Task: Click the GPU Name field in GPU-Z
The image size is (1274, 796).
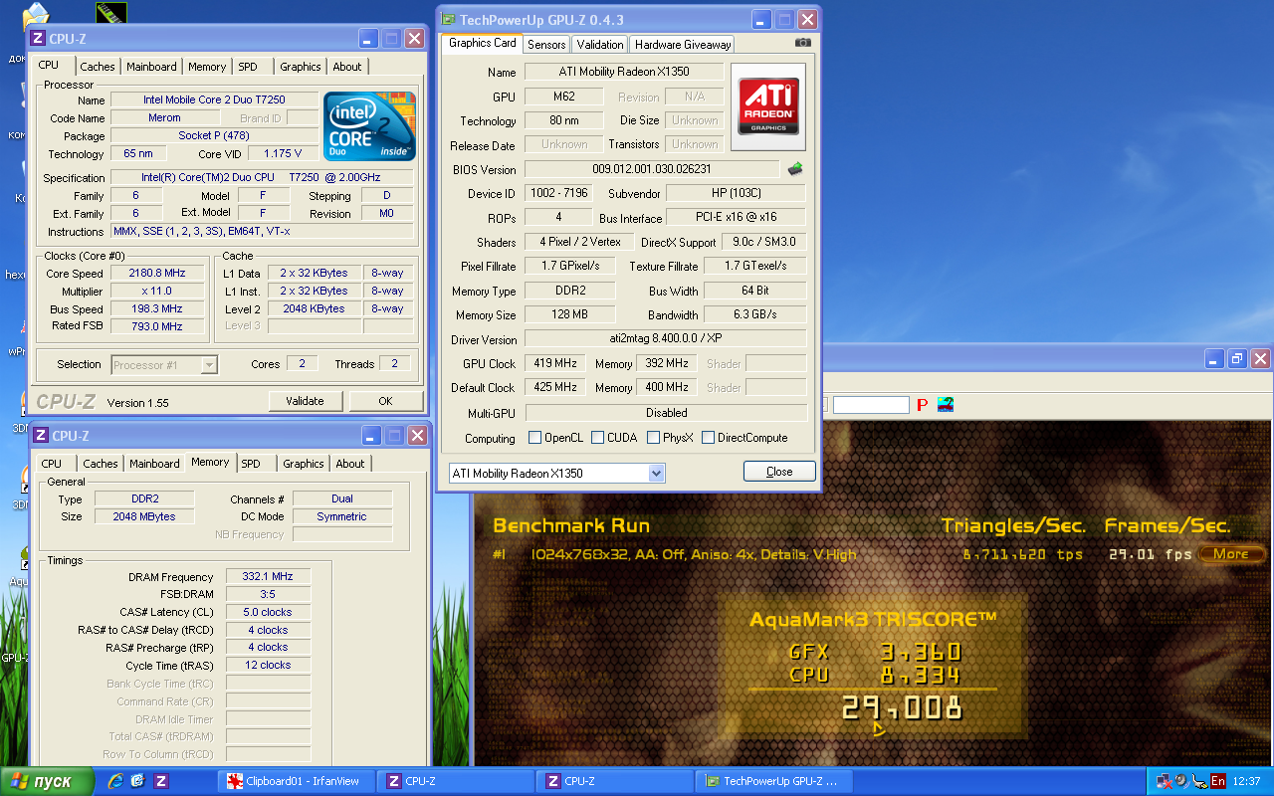Action: 622,72
